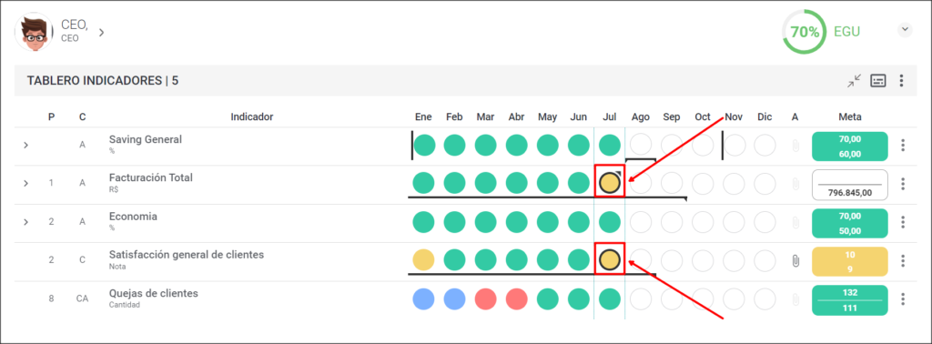Open Satisfacción general de clientes options menu
Image resolution: width=932 pixels, height=344 pixels.
[x=903, y=261]
